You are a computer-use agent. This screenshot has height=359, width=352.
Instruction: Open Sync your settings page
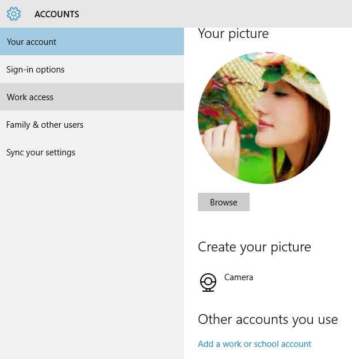[x=92, y=152]
